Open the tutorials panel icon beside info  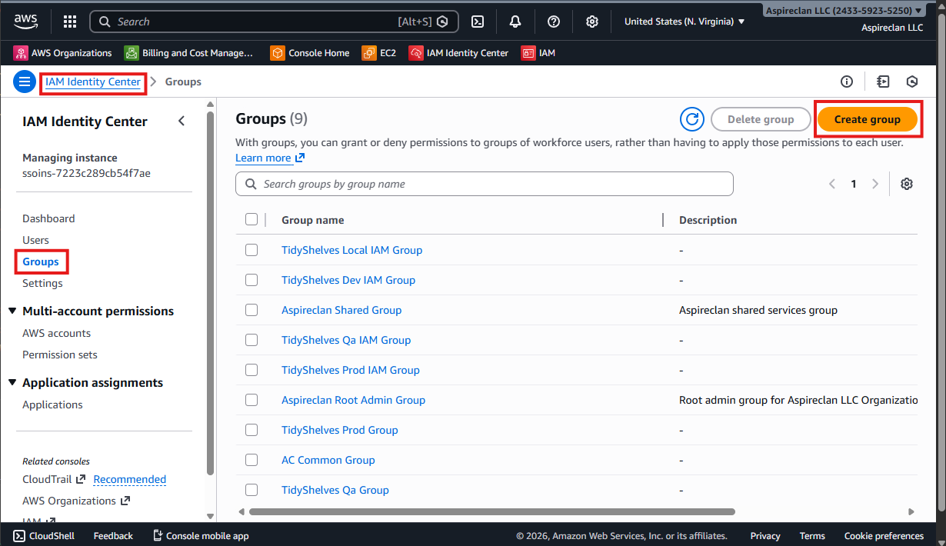[x=883, y=82]
